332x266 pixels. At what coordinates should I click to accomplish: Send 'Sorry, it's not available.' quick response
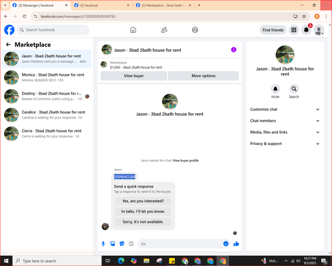tap(143, 221)
